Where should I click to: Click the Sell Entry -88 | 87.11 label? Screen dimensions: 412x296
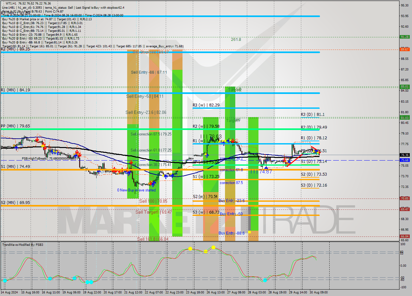pyautogui.click(x=149, y=72)
